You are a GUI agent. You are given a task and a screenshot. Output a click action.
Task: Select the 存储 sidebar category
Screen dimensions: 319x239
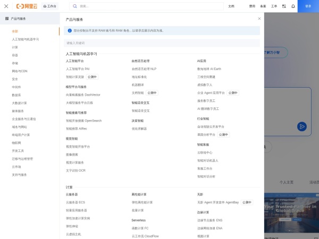(x=15, y=63)
